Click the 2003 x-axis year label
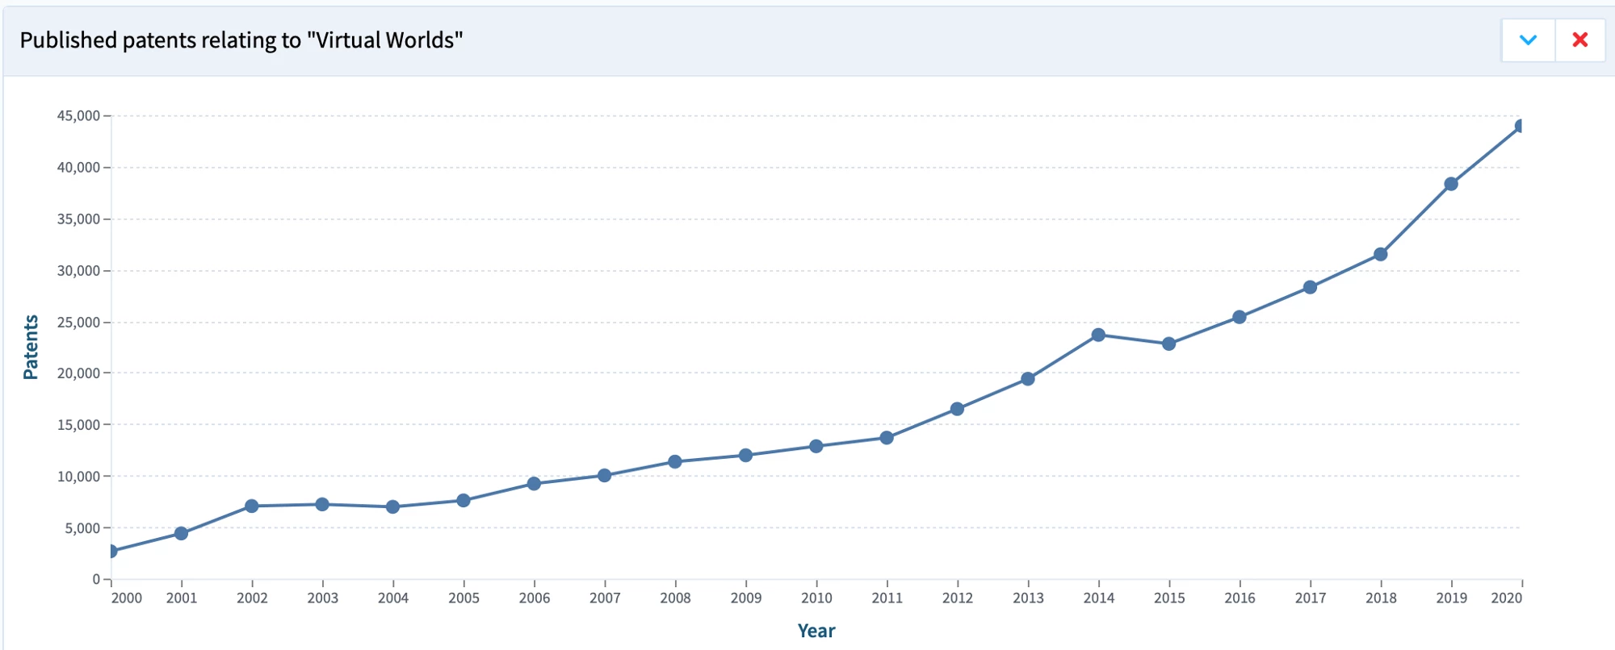The width and height of the screenshot is (1615, 650). coord(322,598)
